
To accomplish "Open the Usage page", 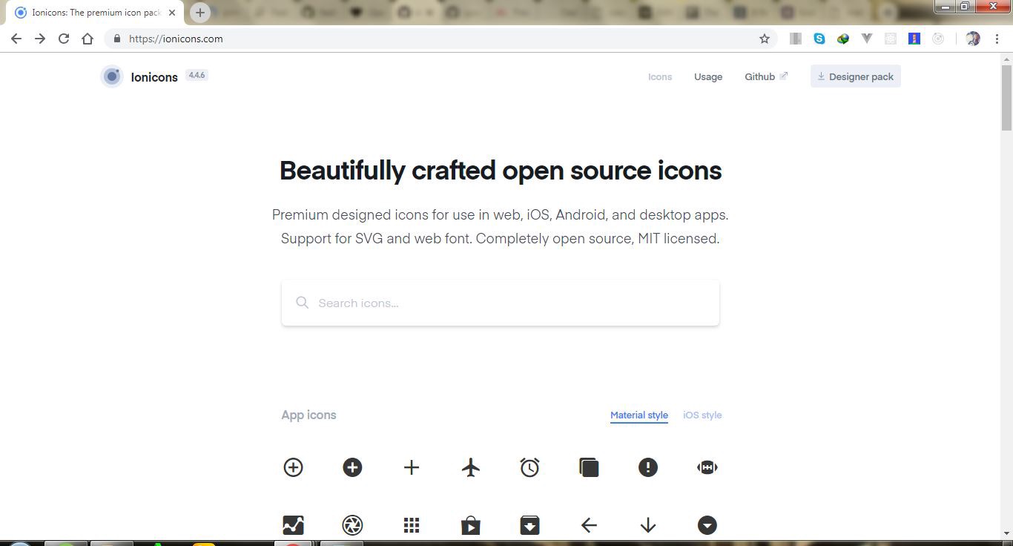I will (x=707, y=76).
